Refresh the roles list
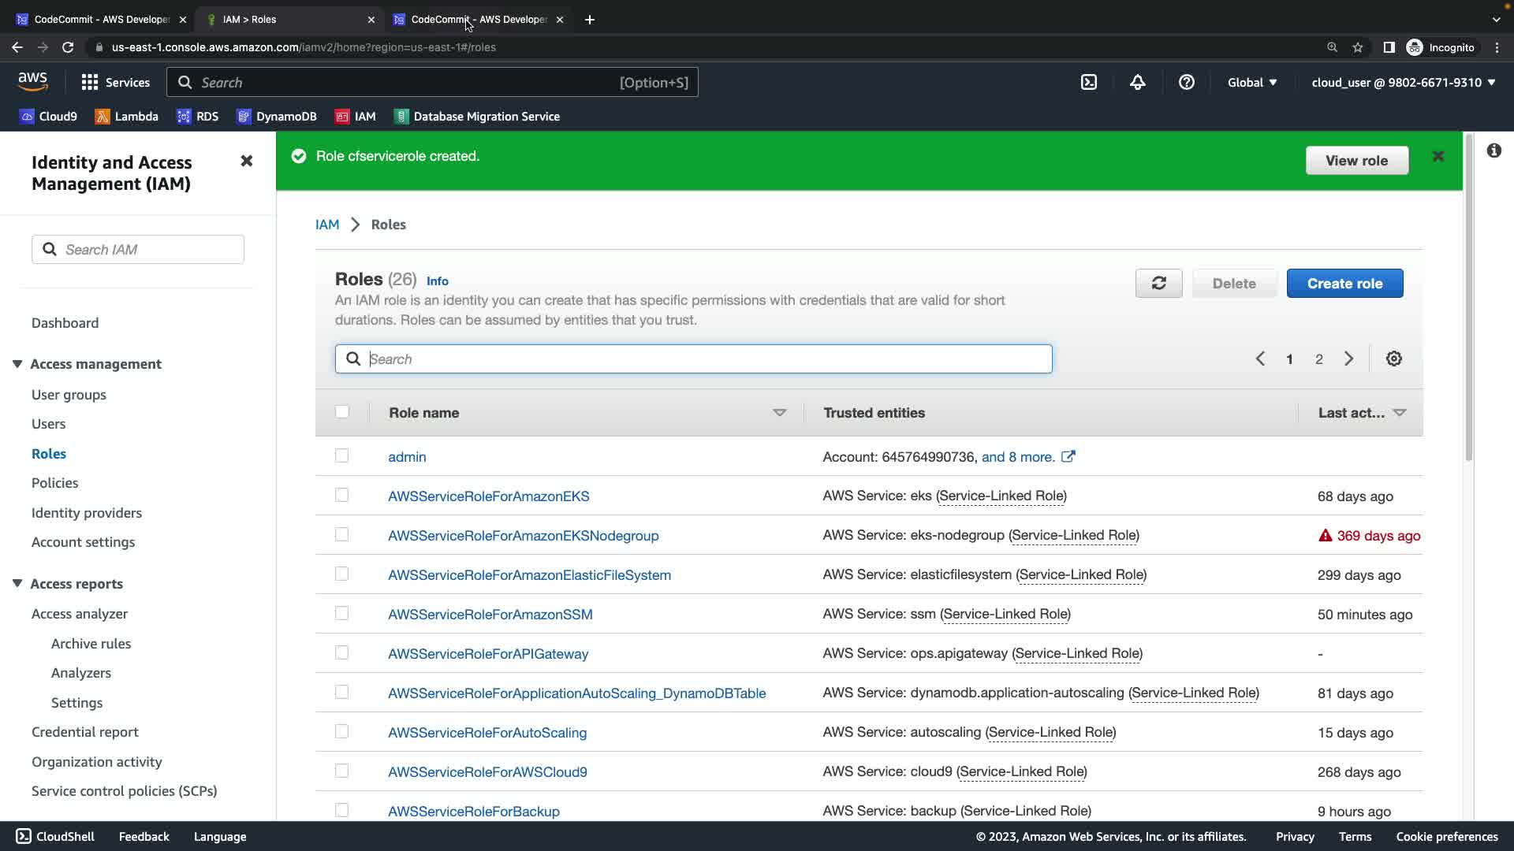This screenshot has width=1514, height=851. click(x=1158, y=284)
